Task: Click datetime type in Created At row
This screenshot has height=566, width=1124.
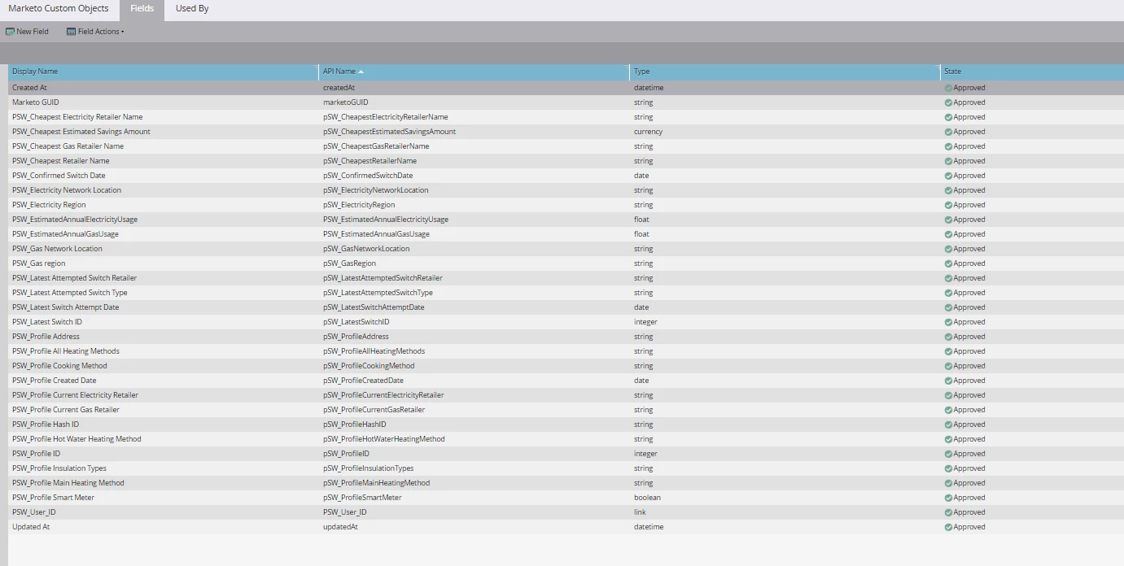Action: [649, 88]
